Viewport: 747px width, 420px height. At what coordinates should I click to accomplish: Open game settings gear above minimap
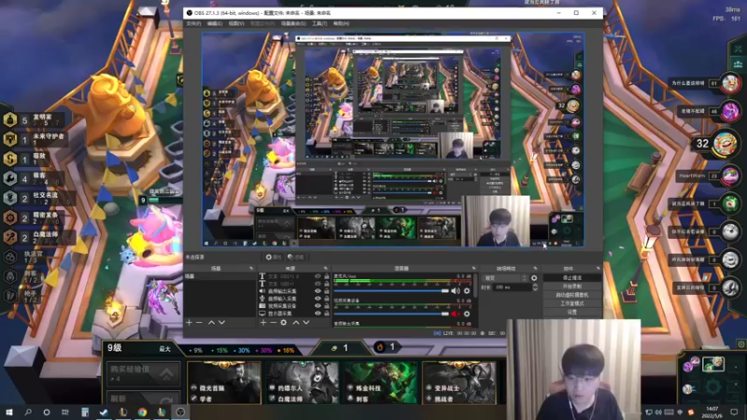tap(740, 343)
